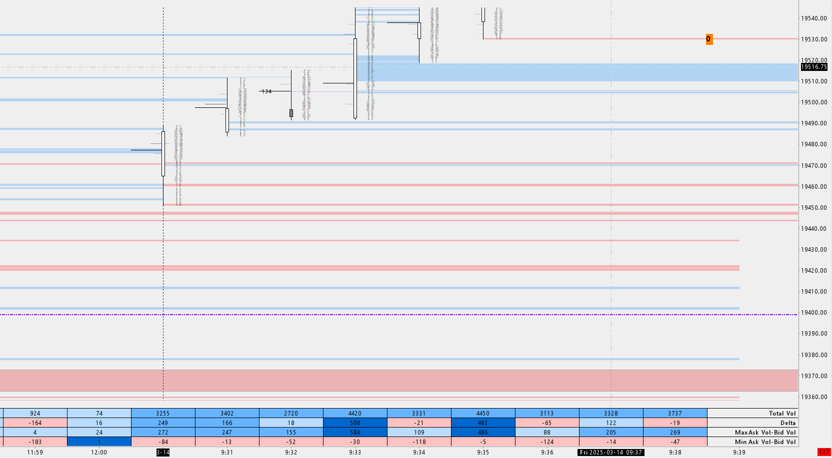The image size is (832, 458).
Task: Click the 9:35 time axis label
Action: [x=483, y=453]
